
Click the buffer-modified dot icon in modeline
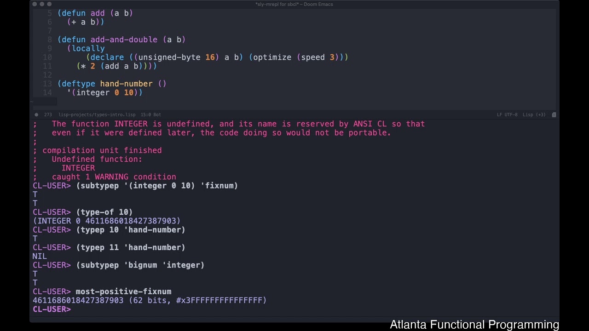(36, 114)
